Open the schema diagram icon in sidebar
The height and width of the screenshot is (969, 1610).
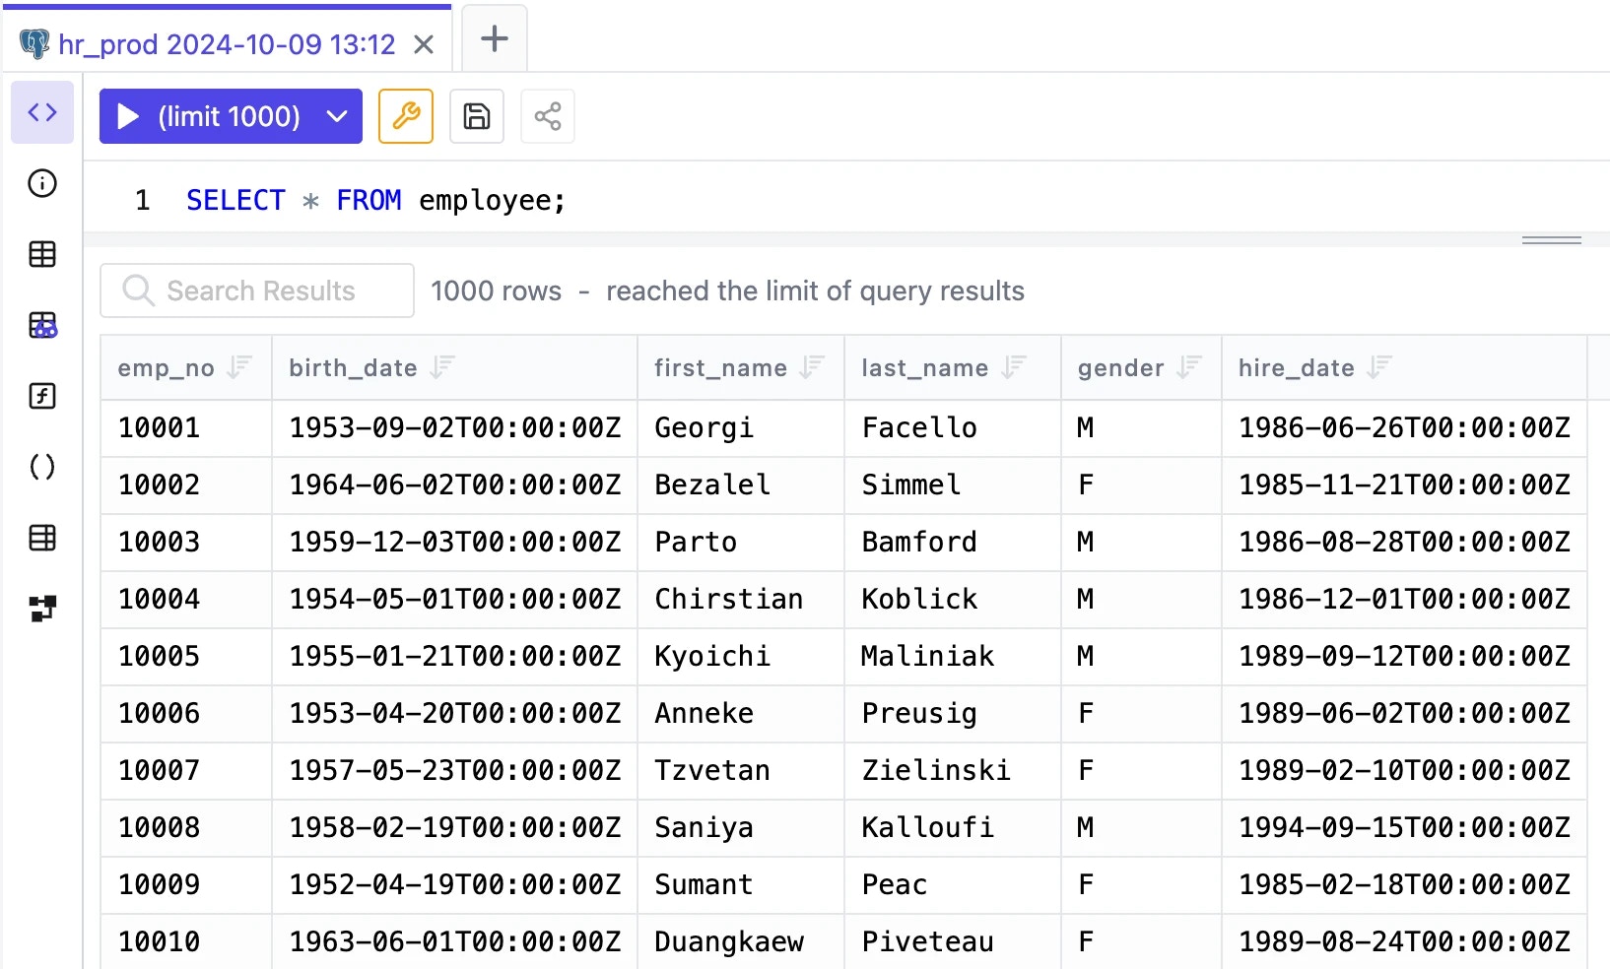pyautogui.click(x=42, y=609)
